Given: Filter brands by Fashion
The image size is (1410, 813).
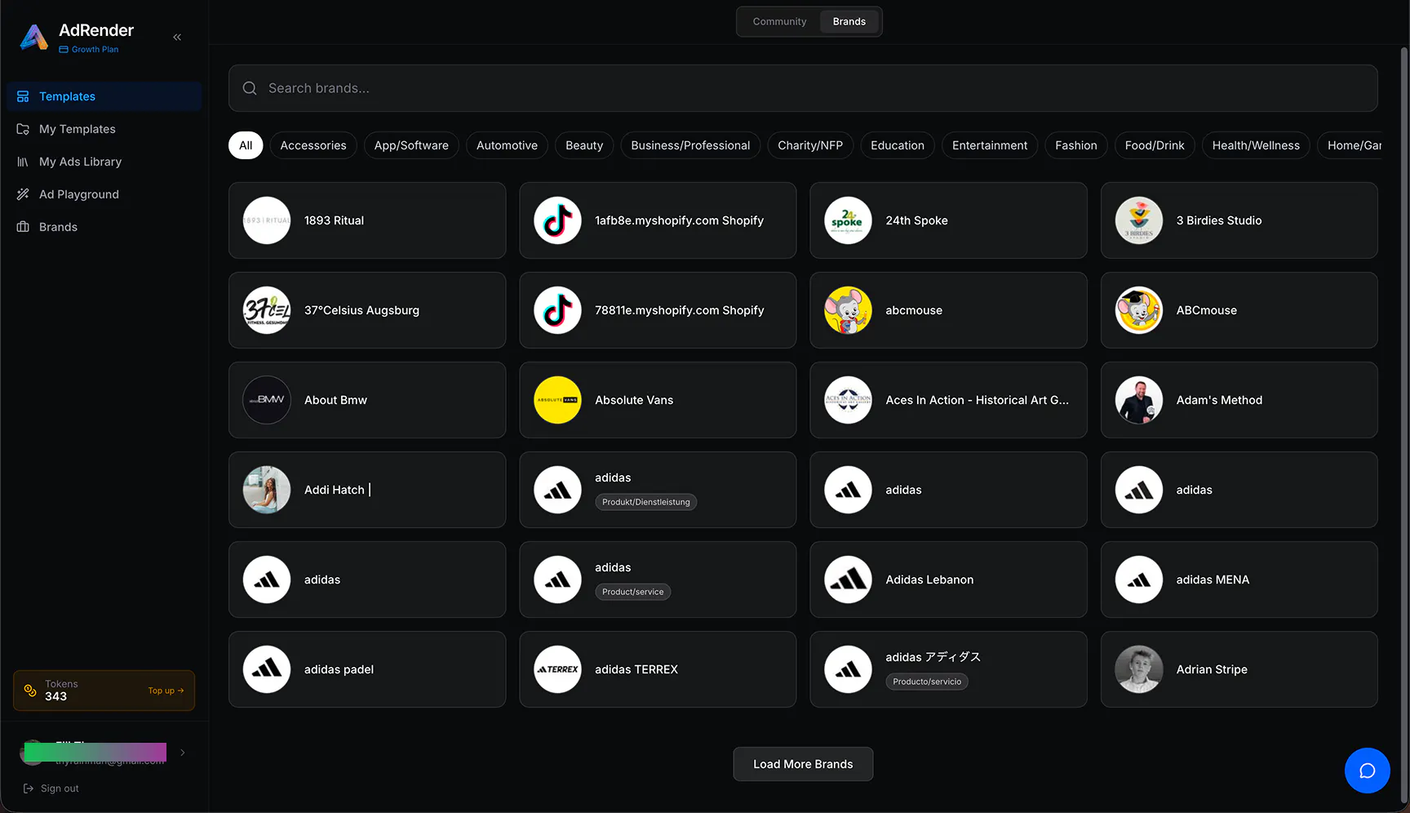Looking at the screenshot, I should [1076, 145].
